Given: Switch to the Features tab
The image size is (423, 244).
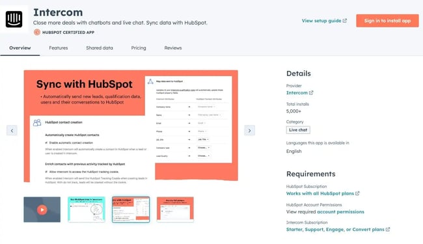Looking at the screenshot, I should (59, 48).
